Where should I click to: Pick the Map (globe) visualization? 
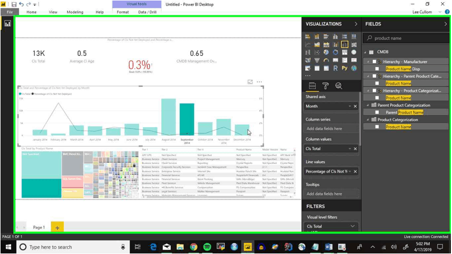[354, 53]
